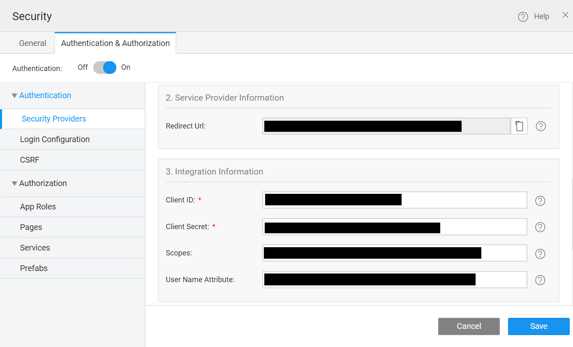Select App Roles under Authorization
This screenshot has height=347, width=573.
(38, 207)
